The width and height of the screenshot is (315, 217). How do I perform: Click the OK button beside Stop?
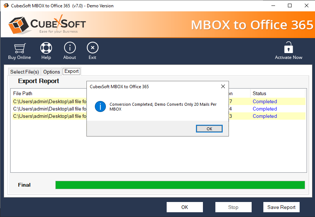pos(185,207)
